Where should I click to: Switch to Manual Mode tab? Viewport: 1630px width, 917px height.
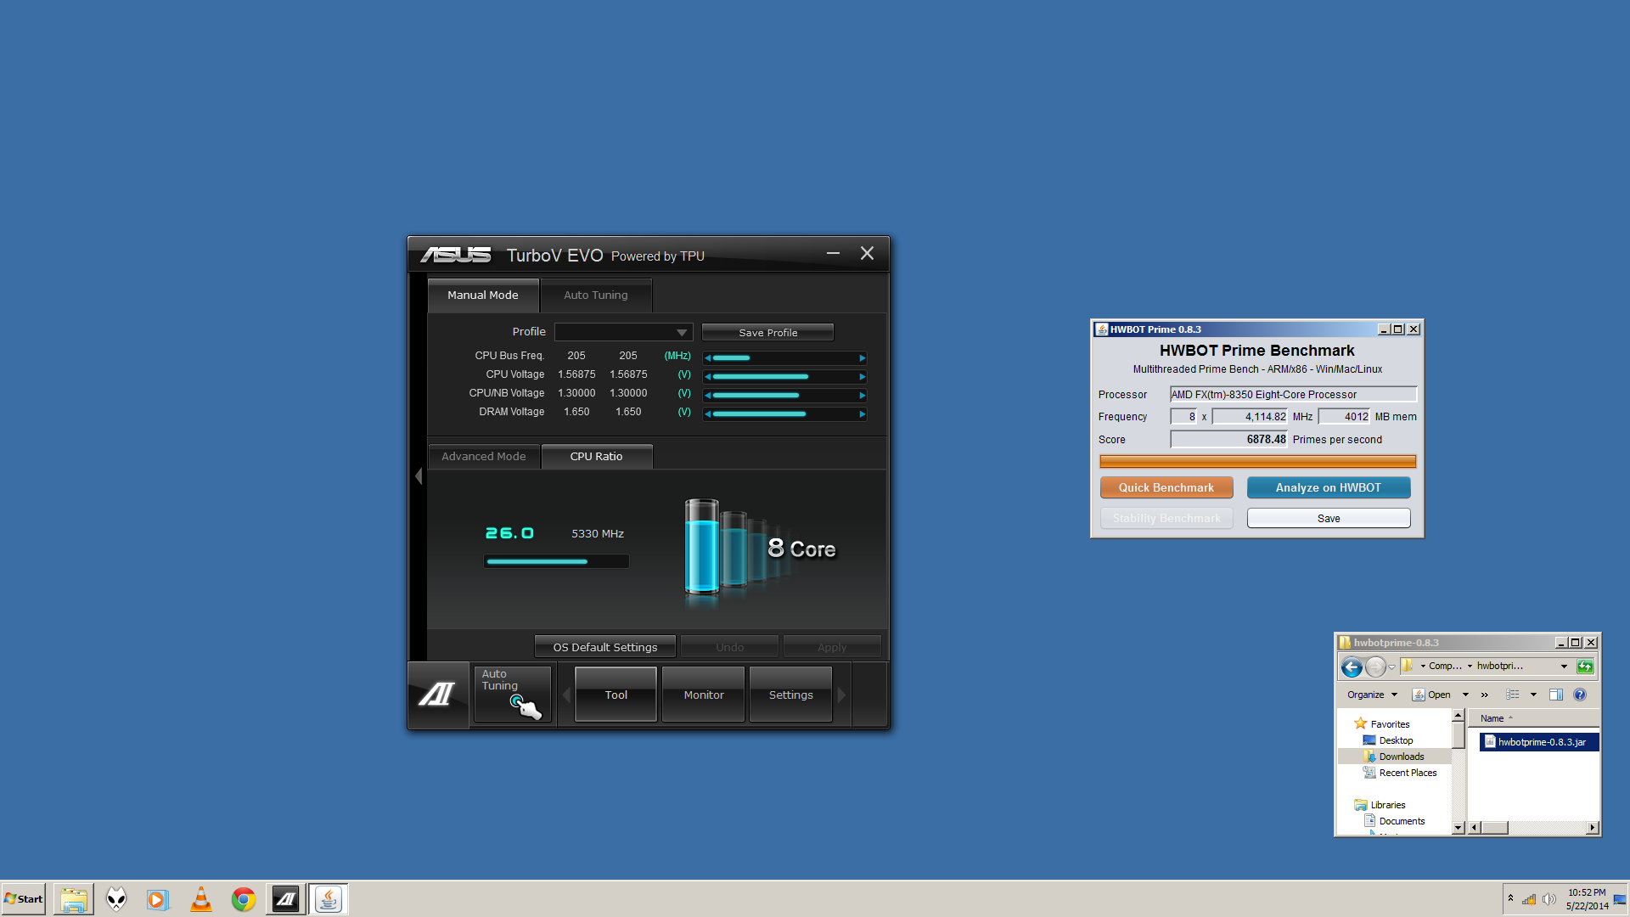[482, 295]
